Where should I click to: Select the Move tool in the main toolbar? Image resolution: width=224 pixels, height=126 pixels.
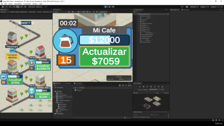[x=7, y=7]
